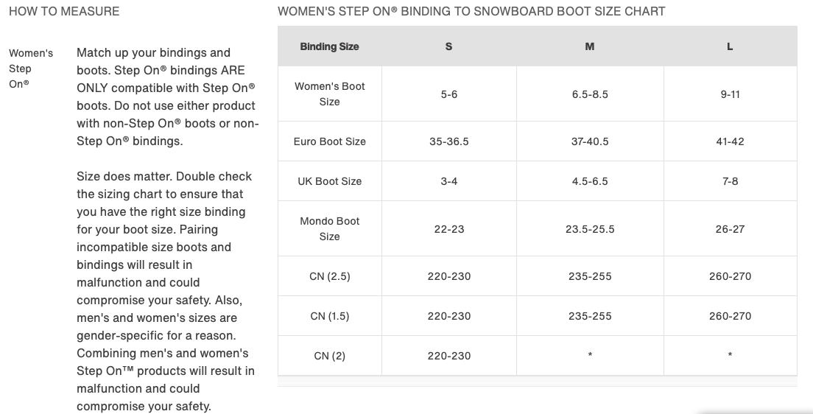The image size is (813, 414).
Task: Click the HOW TO MEASURE heading
Action: 64,11
